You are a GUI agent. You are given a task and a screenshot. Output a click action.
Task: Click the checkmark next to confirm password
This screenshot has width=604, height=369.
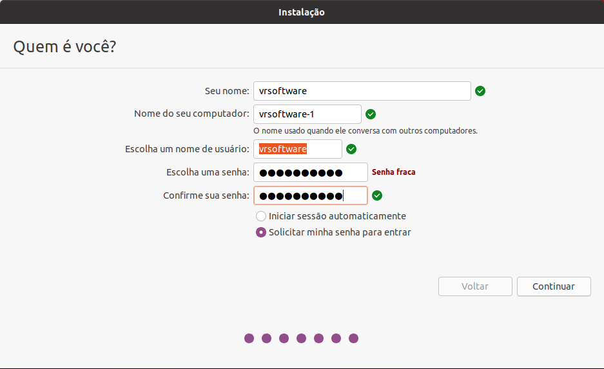pos(377,195)
